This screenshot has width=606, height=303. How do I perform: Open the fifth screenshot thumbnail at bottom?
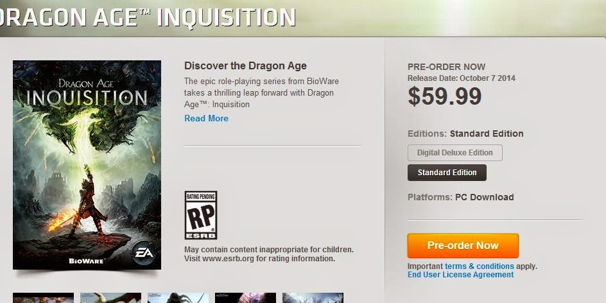click(x=313, y=298)
